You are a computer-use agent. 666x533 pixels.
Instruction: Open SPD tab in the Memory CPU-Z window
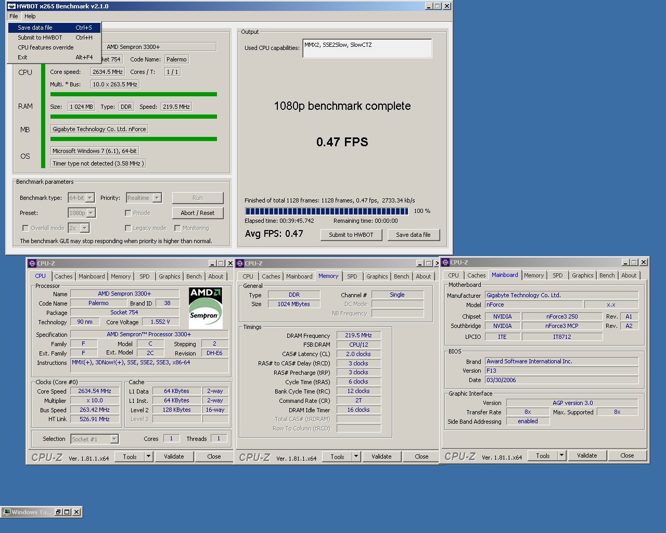(352, 276)
